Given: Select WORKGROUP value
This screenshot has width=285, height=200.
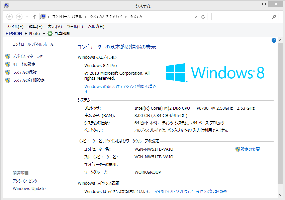Looking at the screenshot, I should [x=148, y=172].
